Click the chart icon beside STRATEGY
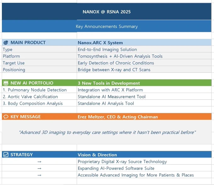214x185 pixels. [x=6, y=155]
